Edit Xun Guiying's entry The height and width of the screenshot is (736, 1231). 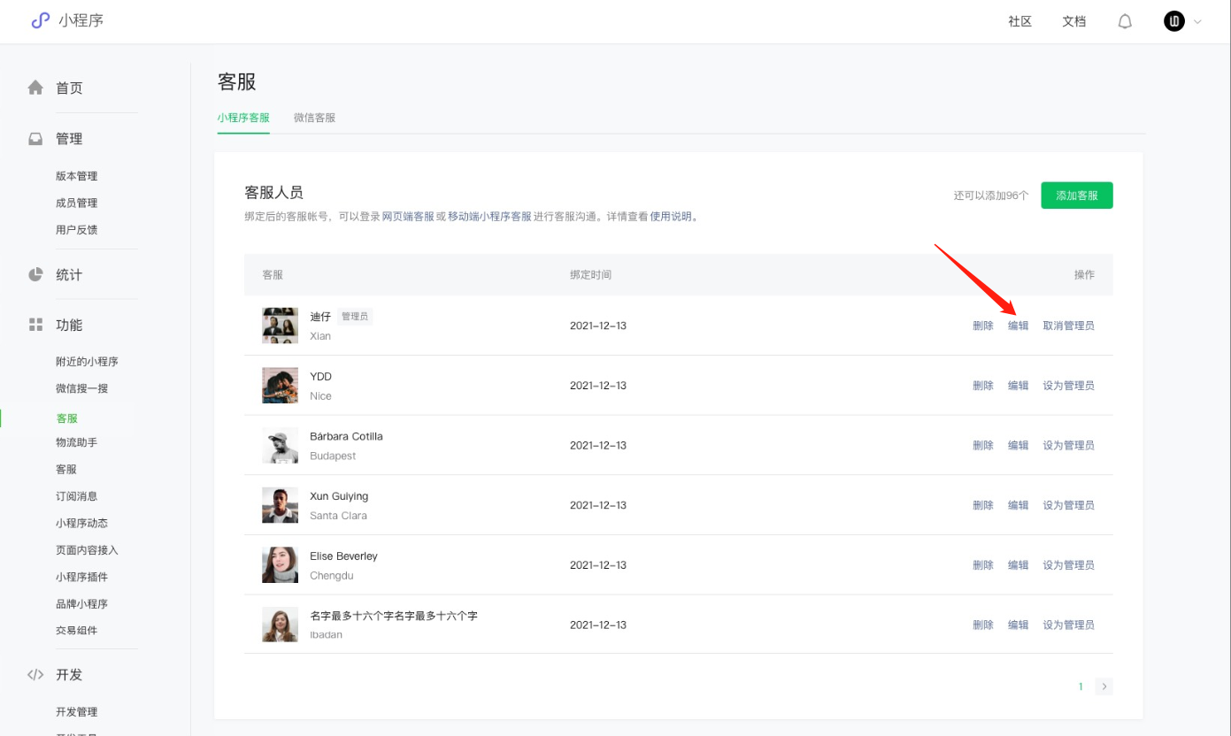coord(1019,505)
